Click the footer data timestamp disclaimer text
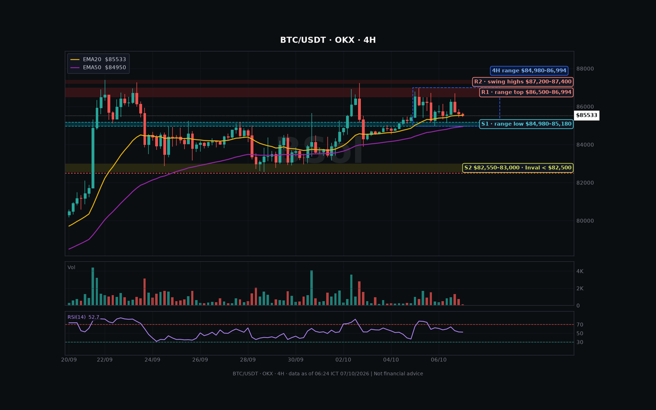Viewport: 656px width, 410px height. [x=328, y=374]
